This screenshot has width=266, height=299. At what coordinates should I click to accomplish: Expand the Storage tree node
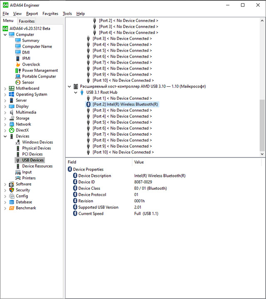(x=5, y=118)
